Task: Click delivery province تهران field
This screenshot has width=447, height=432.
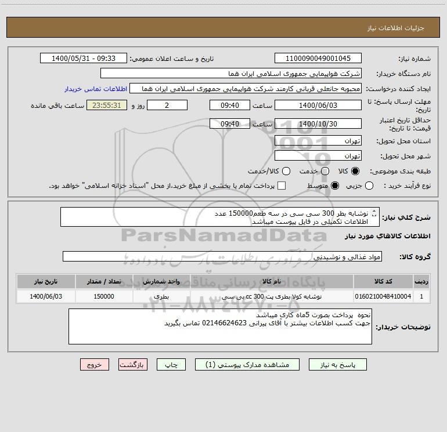Action: click(x=318, y=141)
